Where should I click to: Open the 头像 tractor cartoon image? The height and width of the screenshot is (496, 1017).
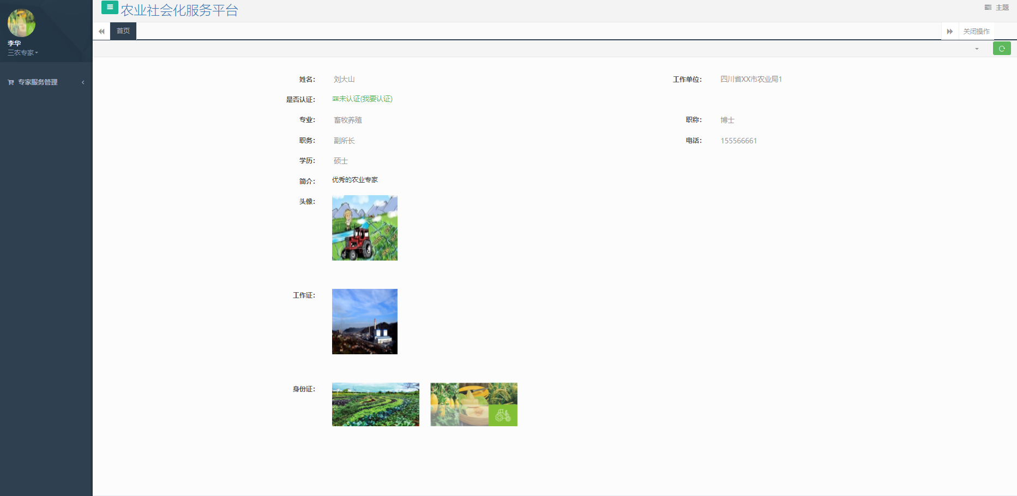[364, 228]
